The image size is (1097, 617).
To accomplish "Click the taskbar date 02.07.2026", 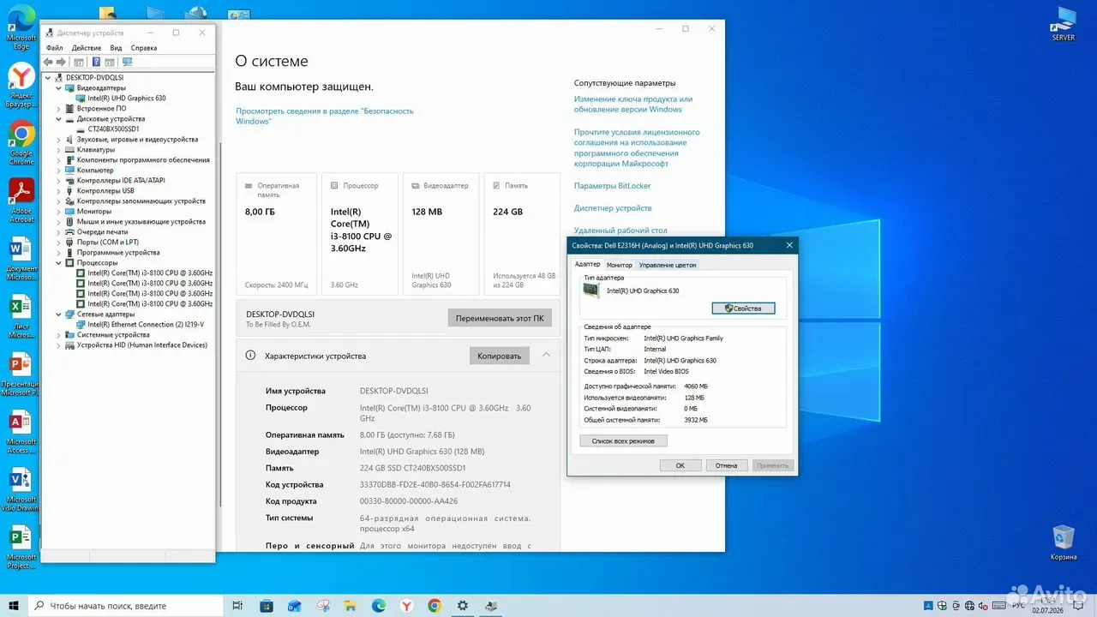I will pyautogui.click(x=1048, y=610).
